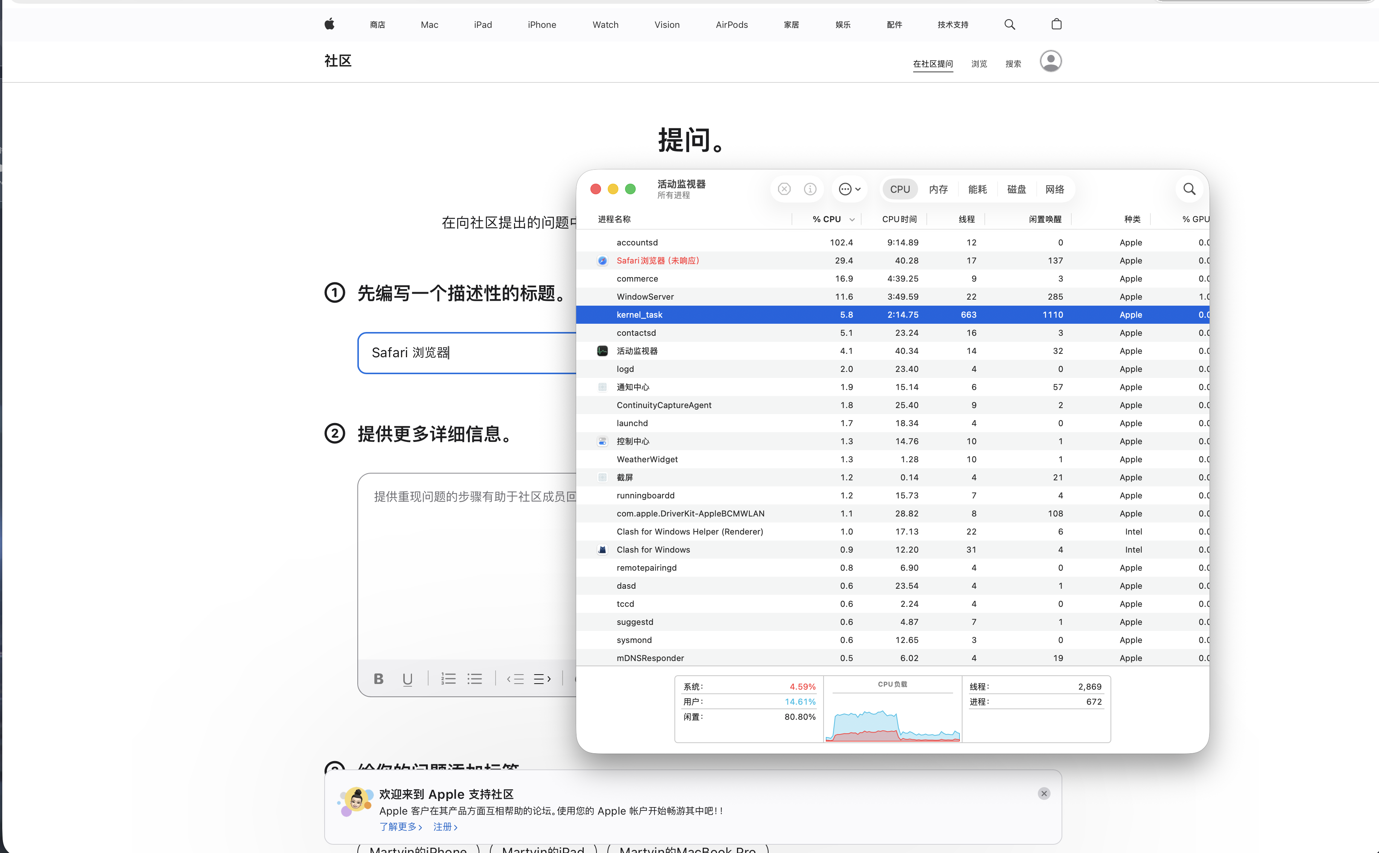Toggle underline formatting in the editor

point(407,679)
